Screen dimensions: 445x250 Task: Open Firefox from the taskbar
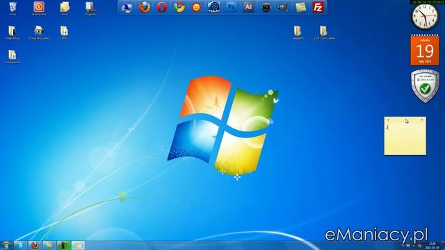(x=35, y=245)
